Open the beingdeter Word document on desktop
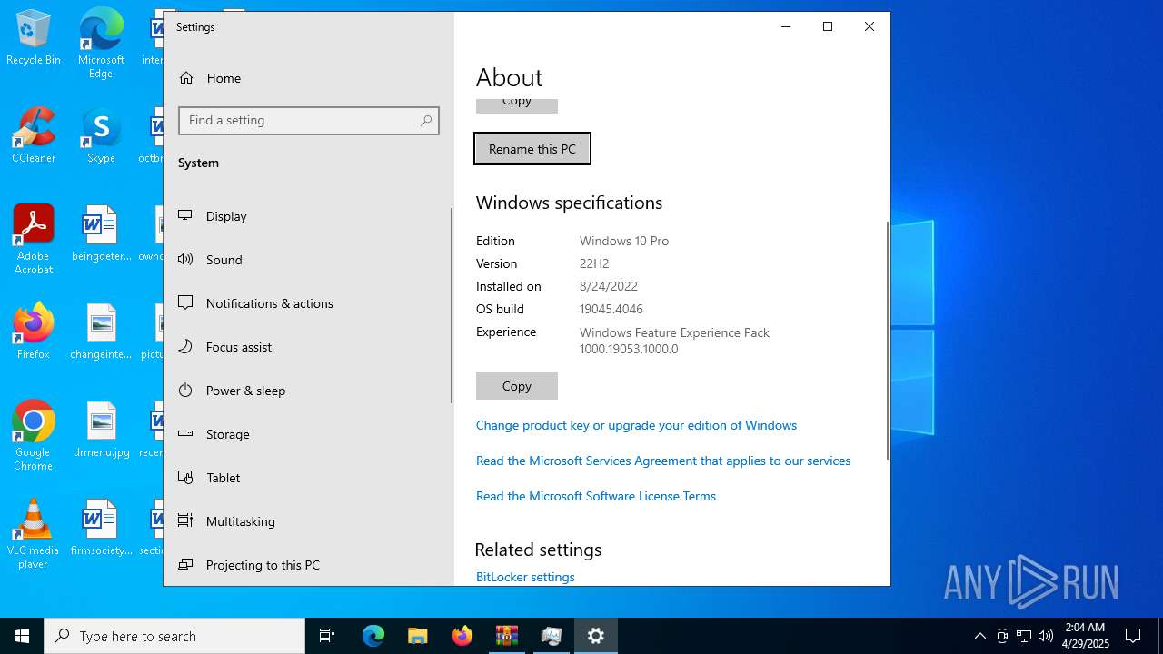This screenshot has height=654, width=1163. pos(101,234)
